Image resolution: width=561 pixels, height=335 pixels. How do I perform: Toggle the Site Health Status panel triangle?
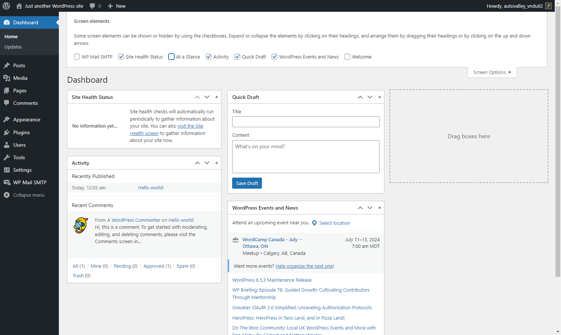[216, 97]
